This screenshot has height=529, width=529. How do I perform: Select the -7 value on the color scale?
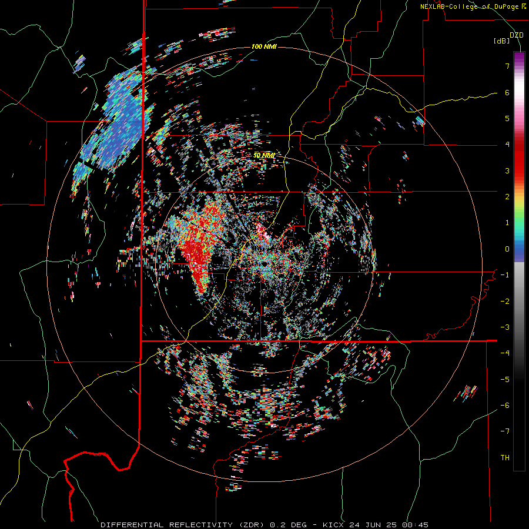pos(505,431)
